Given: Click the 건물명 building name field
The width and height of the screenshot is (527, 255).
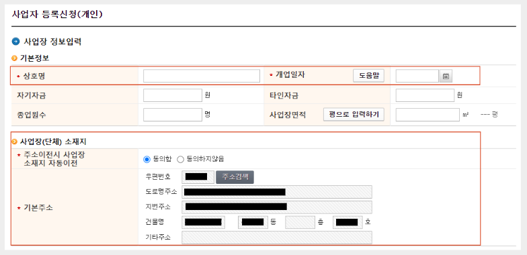Looking at the screenshot, I should pos(203,222).
